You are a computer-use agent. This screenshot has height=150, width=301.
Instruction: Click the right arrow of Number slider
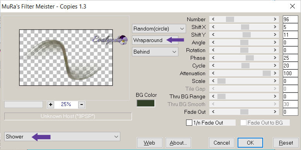coord(275,19)
